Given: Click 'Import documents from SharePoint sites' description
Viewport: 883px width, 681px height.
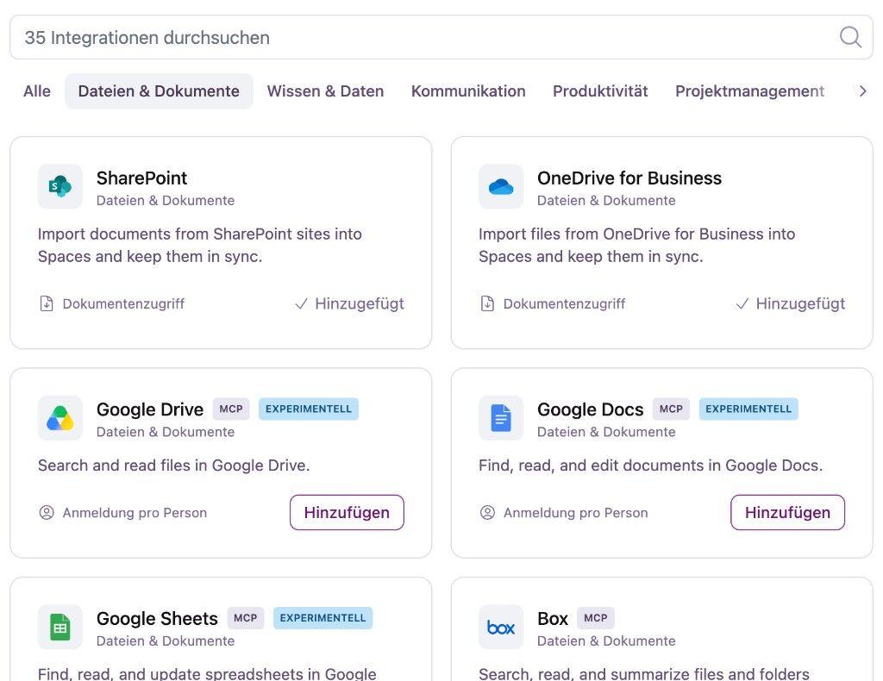Looking at the screenshot, I should (x=200, y=246).
